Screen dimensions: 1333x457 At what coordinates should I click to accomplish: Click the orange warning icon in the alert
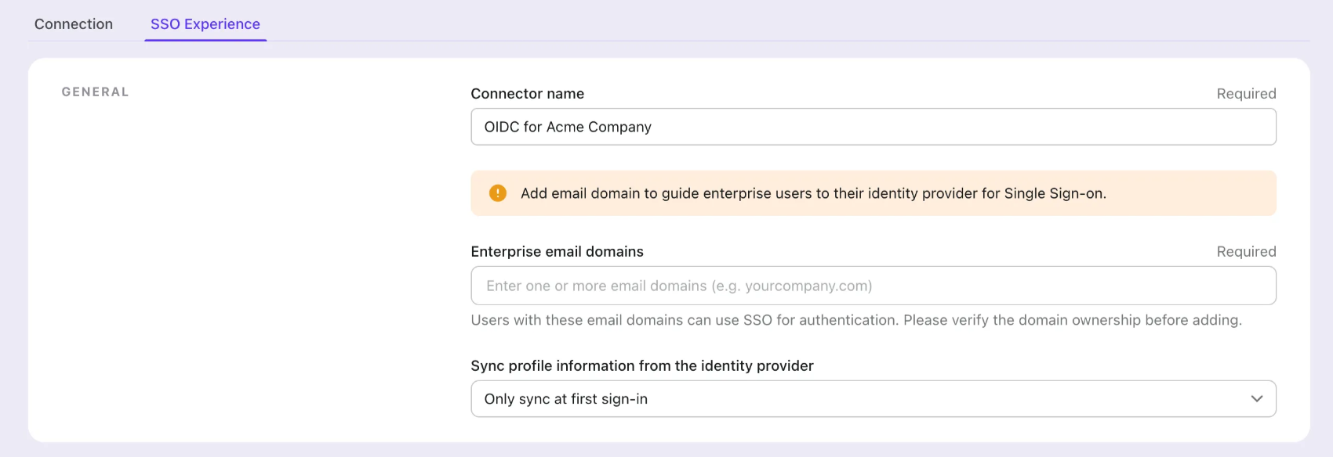(498, 193)
